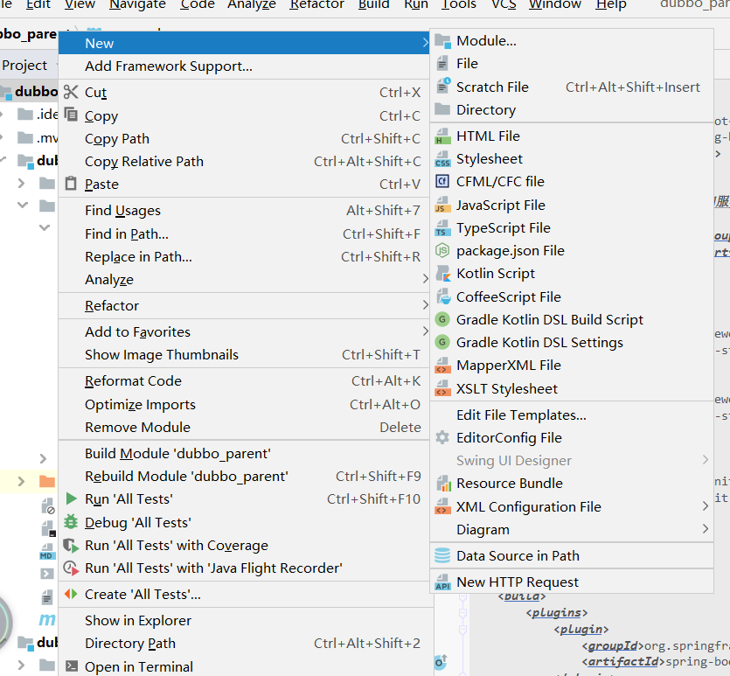This screenshot has width=730, height=676.
Task: Click the JavaScript File JS icon
Action: 442,206
